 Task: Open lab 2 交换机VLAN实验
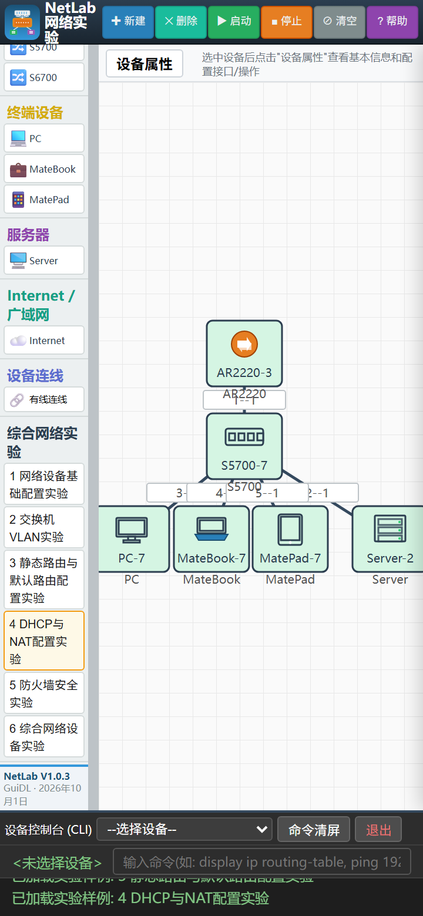(44, 528)
